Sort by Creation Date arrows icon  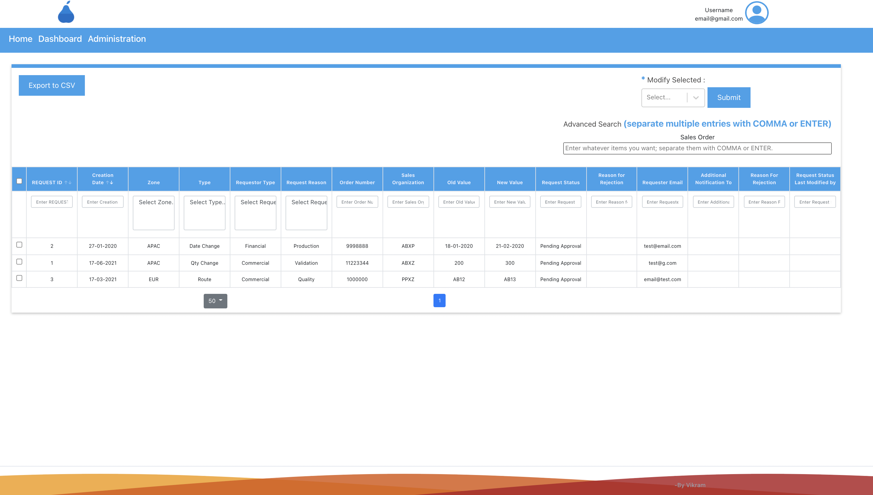(109, 183)
